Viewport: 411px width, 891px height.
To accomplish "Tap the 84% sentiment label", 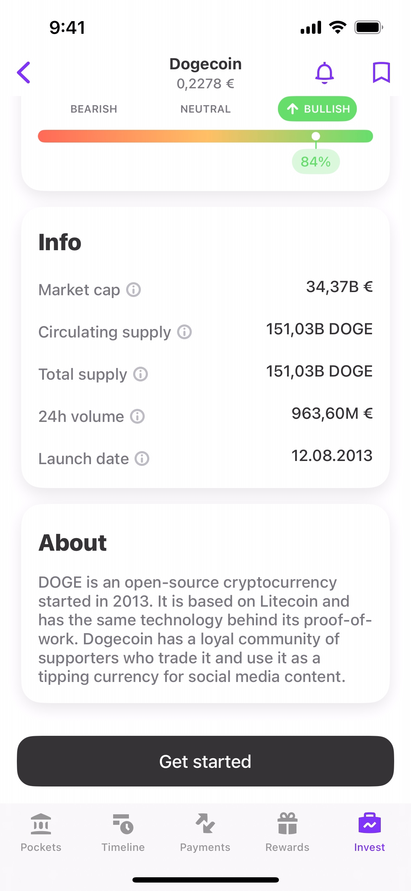I will coord(315,162).
